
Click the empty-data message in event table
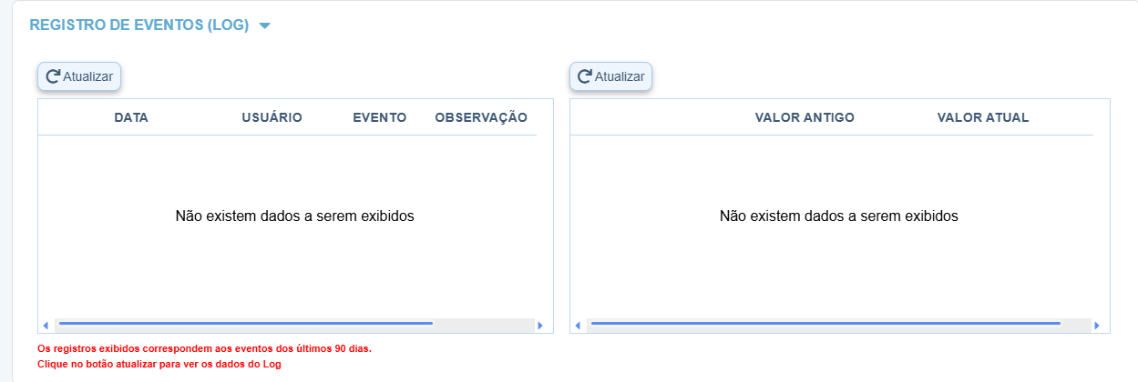coord(294,216)
